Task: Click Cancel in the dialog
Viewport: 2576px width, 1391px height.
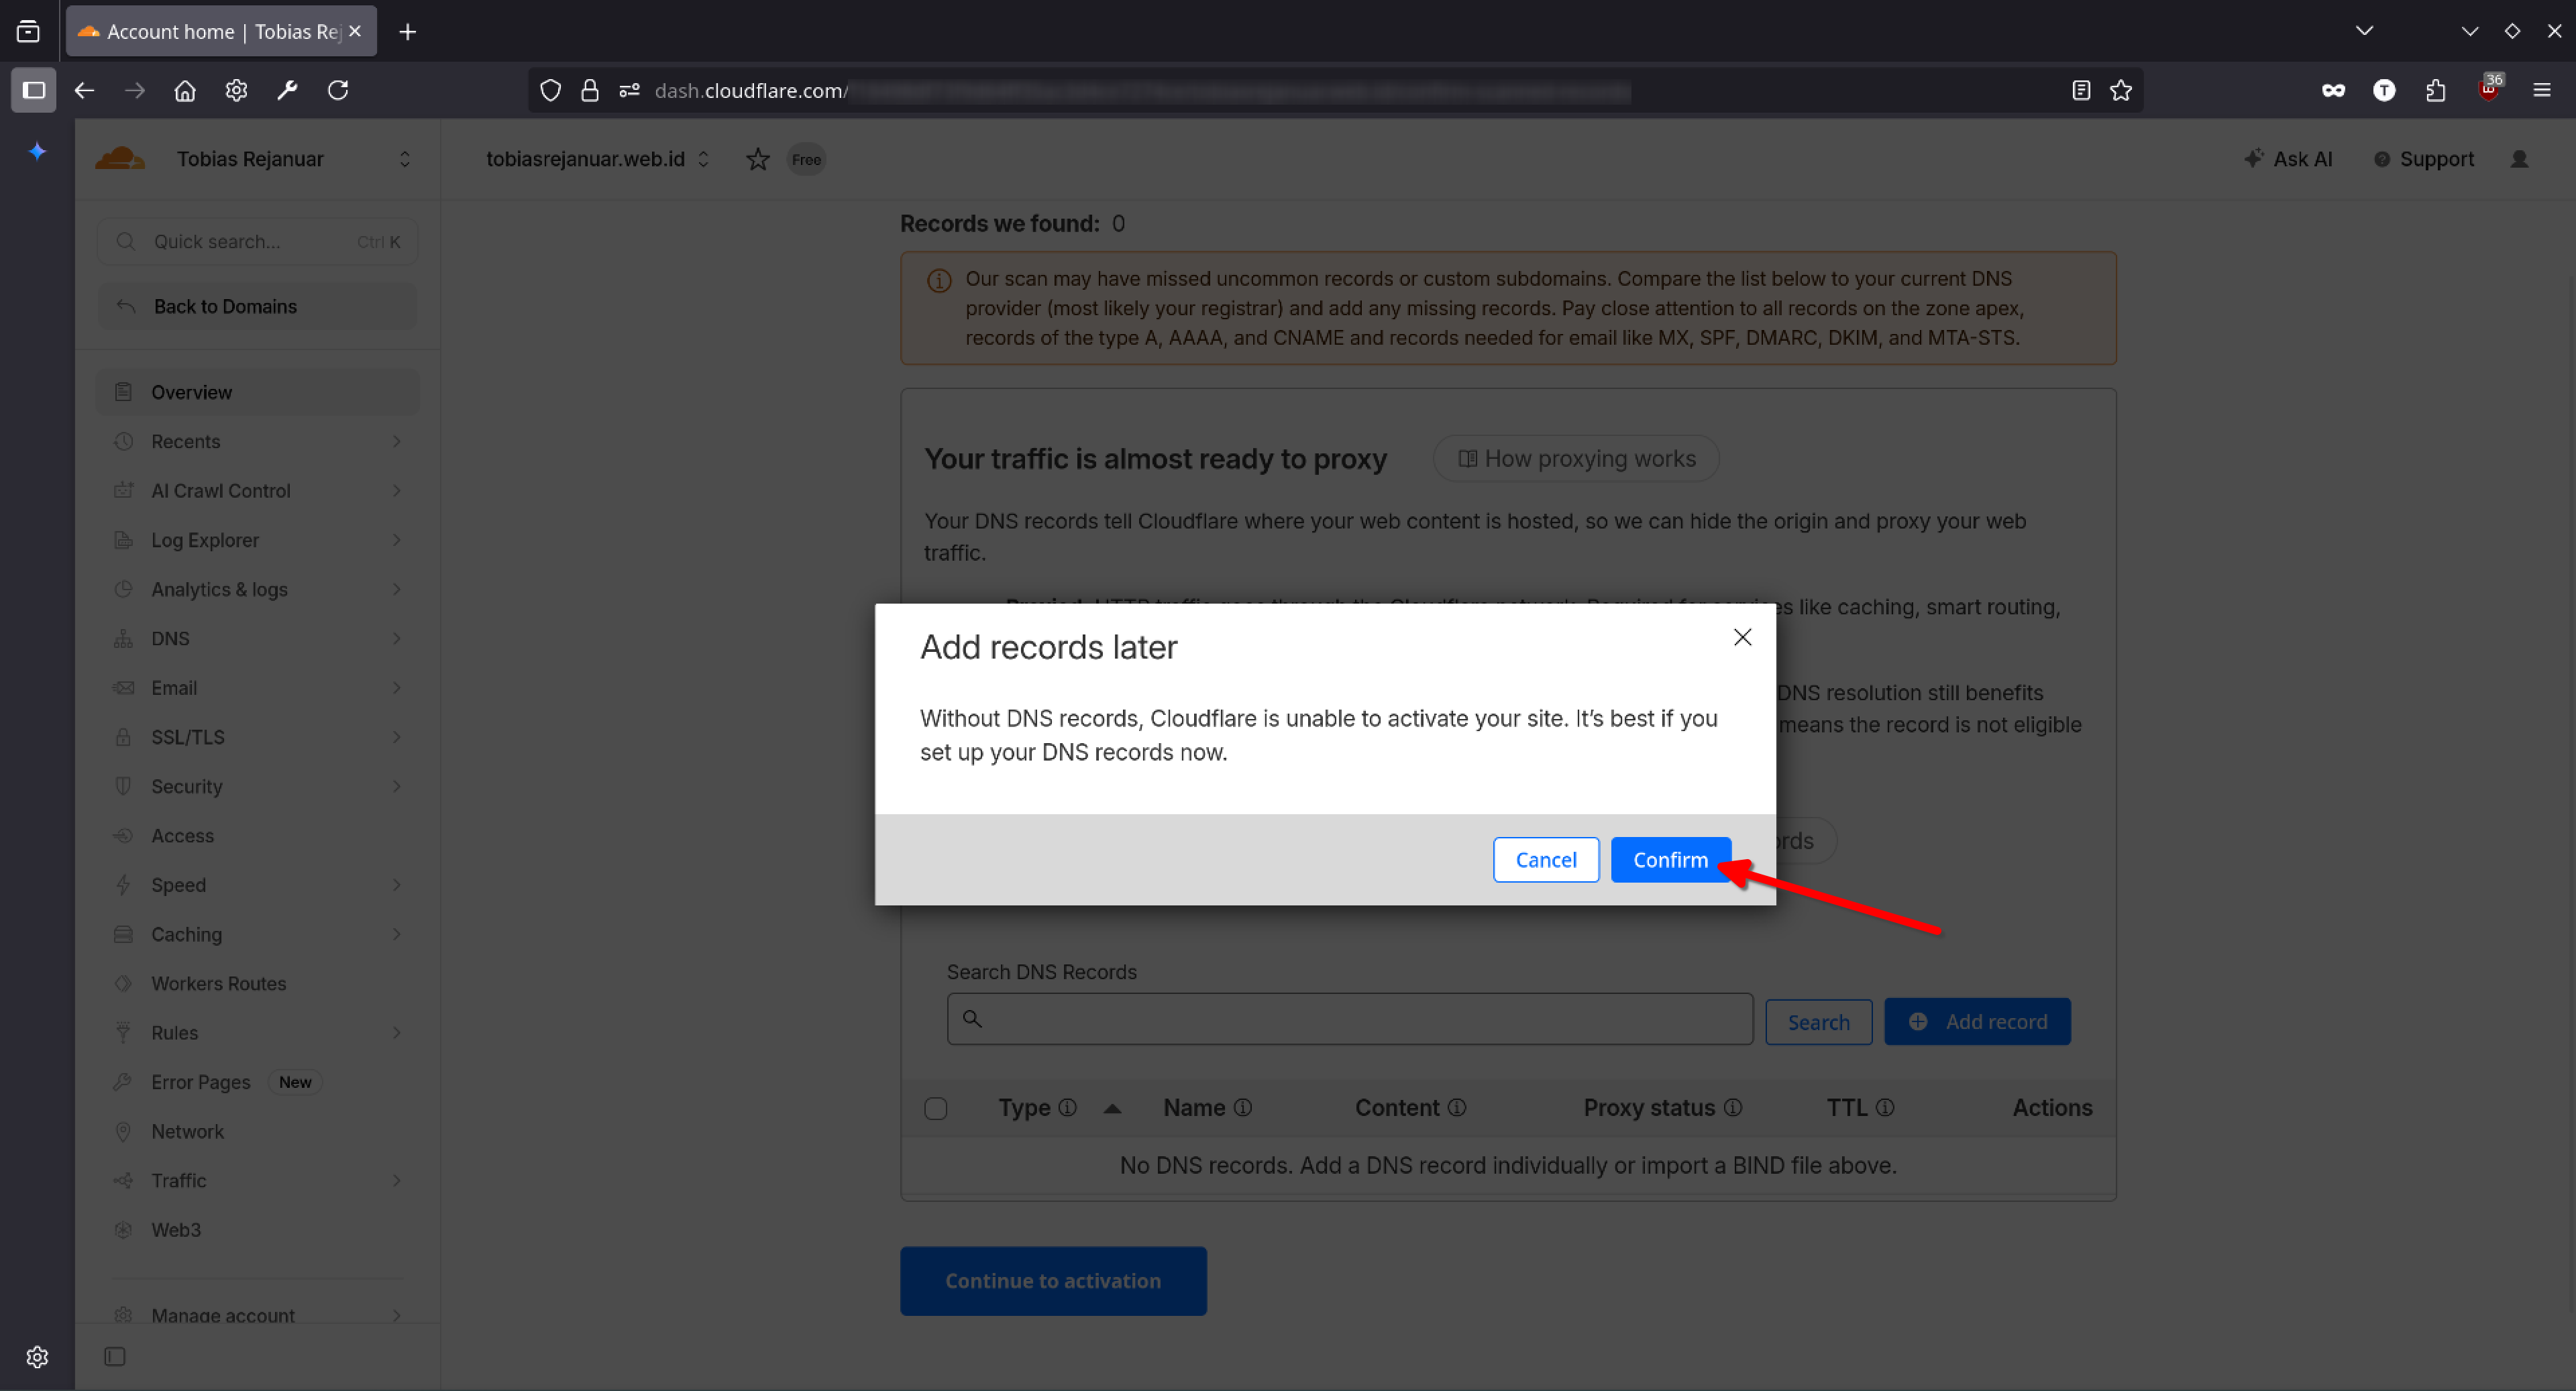Action: coord(1545,859)
